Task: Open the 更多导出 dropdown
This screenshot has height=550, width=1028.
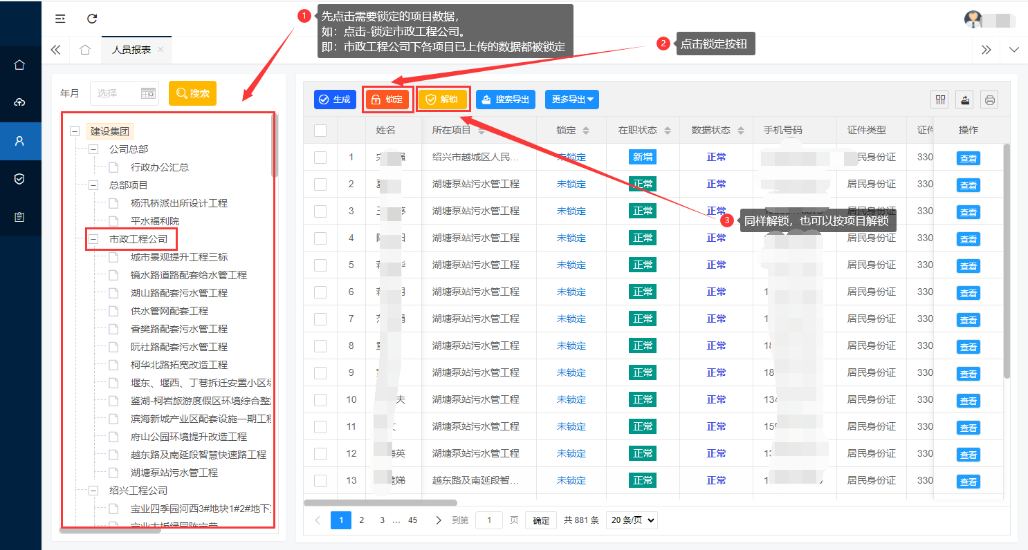Action: [572, 99]
